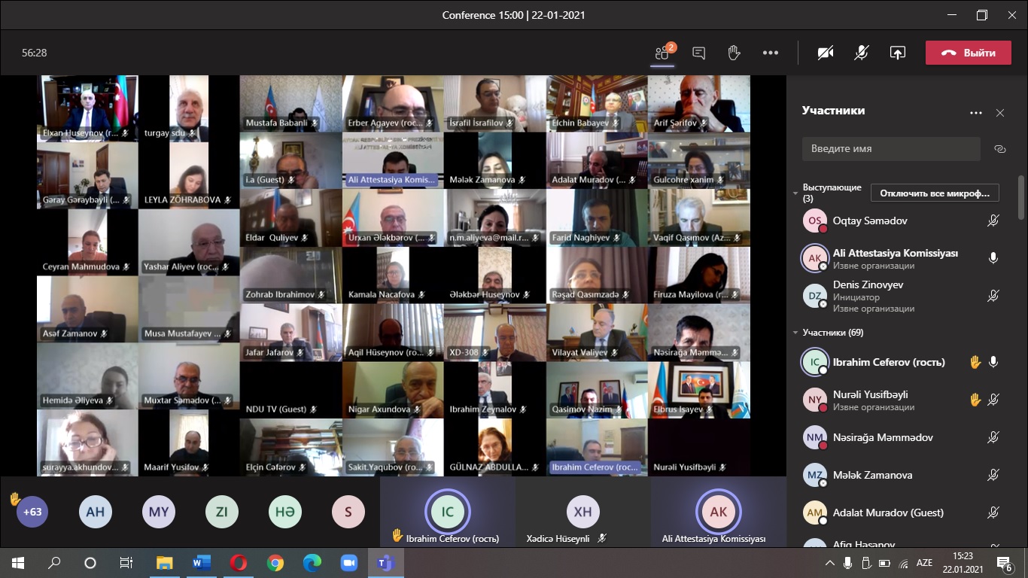Click the OS avatar of Oqtay Səmədov
The width and height of the screenshot is (1028, 578).
(815, 221)
